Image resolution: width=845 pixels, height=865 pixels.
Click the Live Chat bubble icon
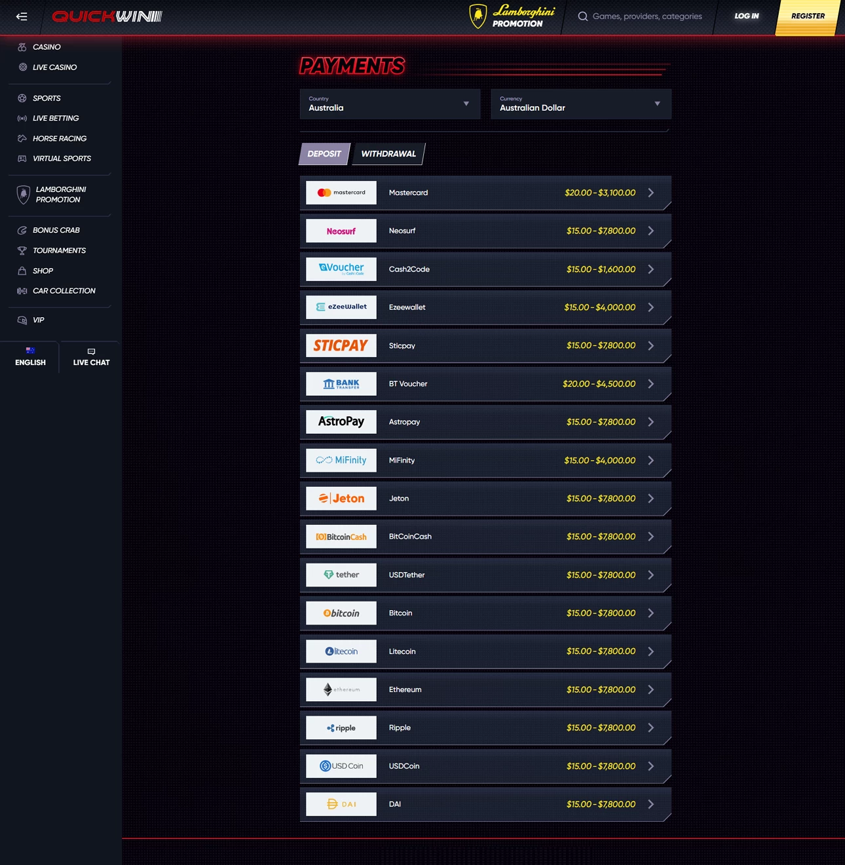pos(91,351)
